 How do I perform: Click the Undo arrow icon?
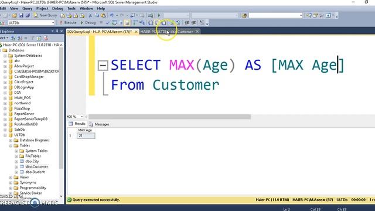point(112,16)
